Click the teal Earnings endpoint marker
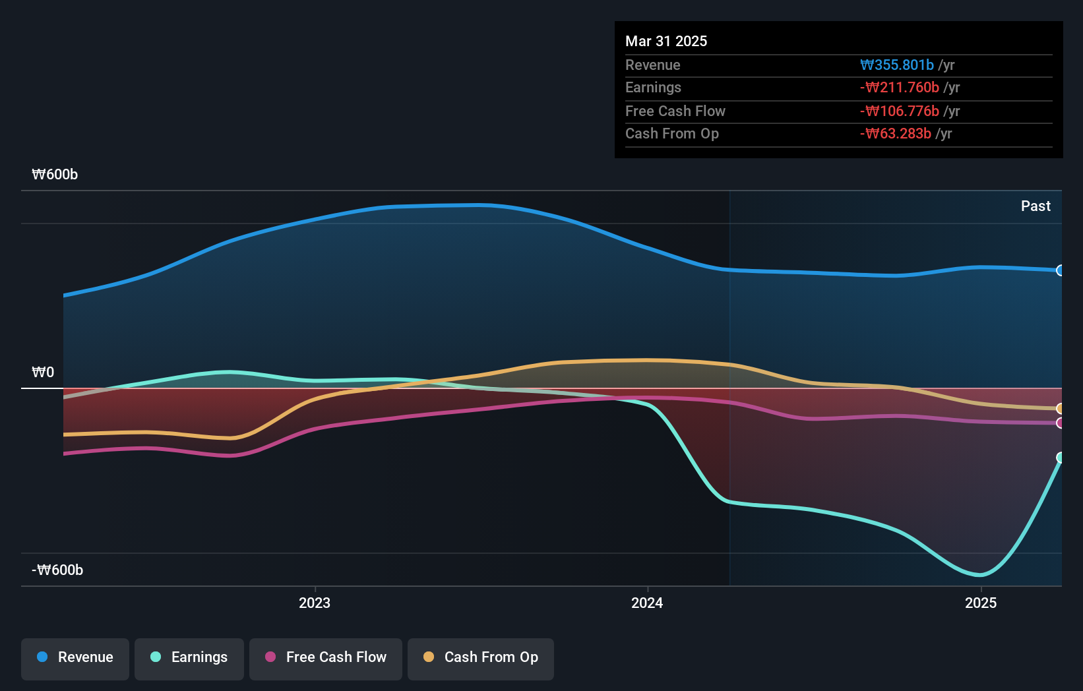 [1061, 458]
